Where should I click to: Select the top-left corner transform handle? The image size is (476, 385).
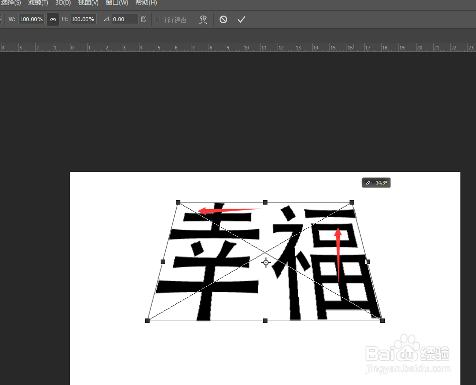coord(177,202)
